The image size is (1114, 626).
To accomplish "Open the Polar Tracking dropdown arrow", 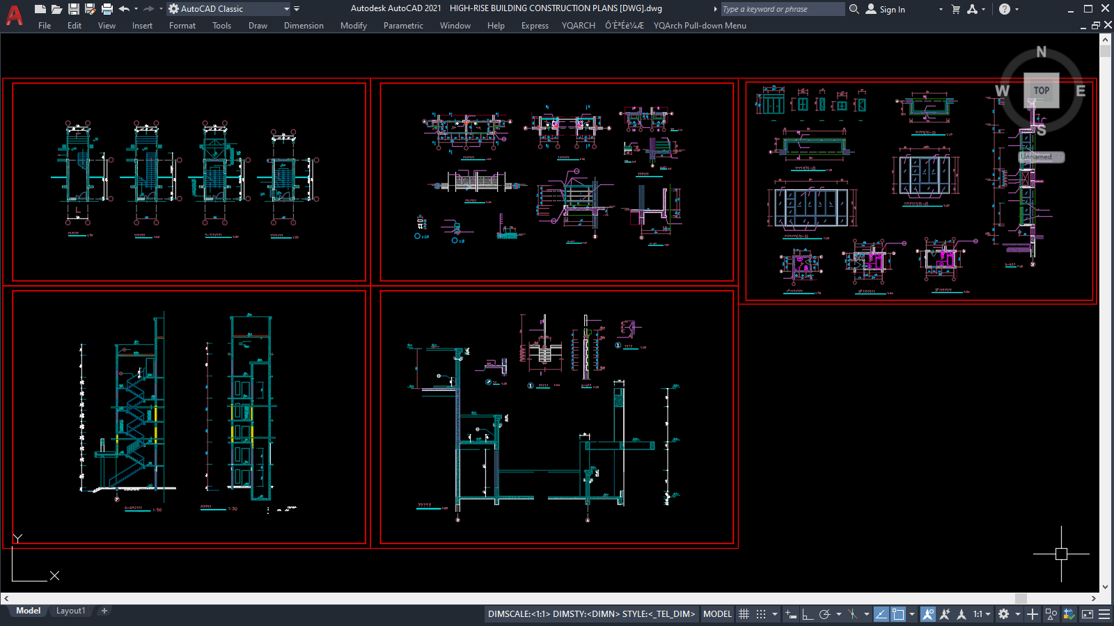I will coord(839,614).
